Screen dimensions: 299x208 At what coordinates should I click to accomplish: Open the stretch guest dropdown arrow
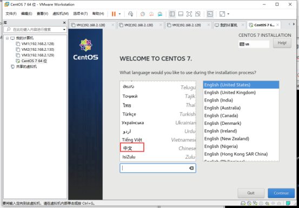point(228,14)
